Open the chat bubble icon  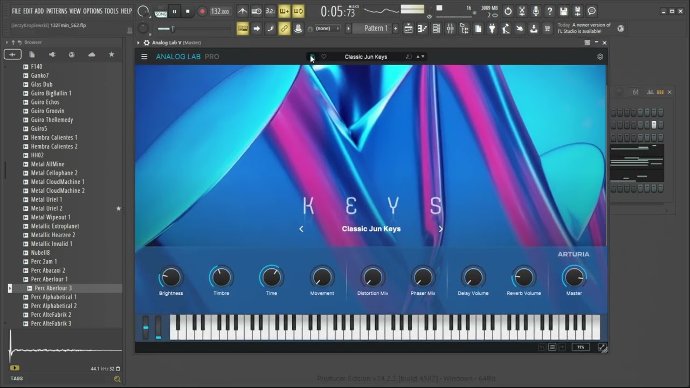click(591, 11)
